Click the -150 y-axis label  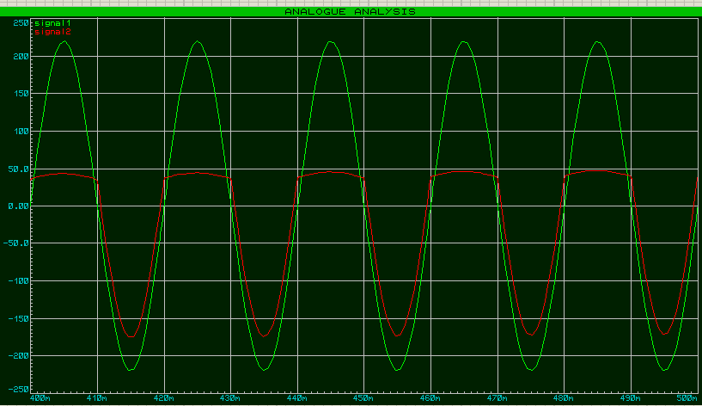[x=18, y=318]
